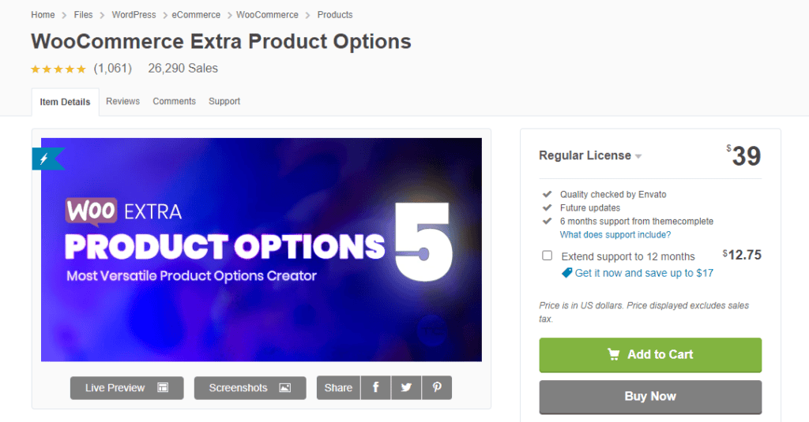Click the lightning bolt badge icon

pos(44,159)
